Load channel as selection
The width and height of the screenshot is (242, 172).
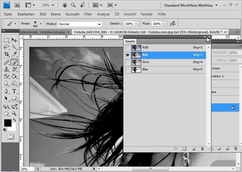pyautogui.click(x=175, y=149)
